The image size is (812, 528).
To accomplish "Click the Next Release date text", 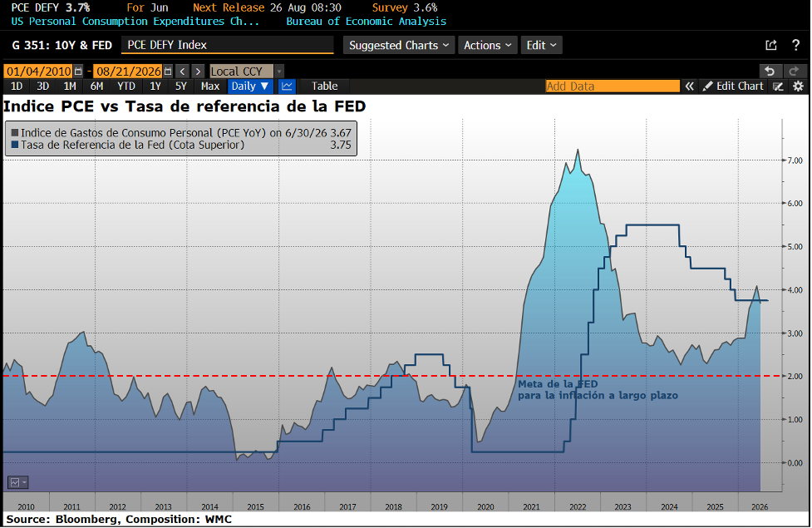I will pos(267,7).
